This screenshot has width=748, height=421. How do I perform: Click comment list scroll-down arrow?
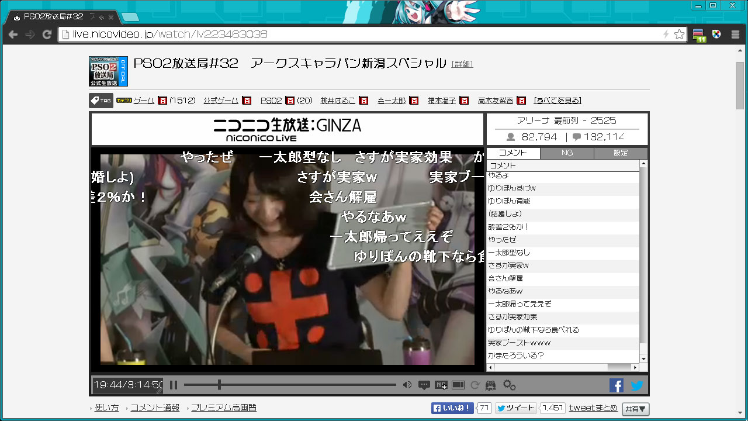click(644, 358)
